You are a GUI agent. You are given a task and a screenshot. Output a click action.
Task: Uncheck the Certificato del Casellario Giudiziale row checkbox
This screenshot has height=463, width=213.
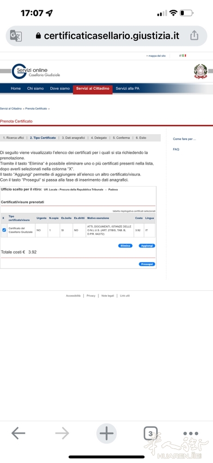point(4,230)
